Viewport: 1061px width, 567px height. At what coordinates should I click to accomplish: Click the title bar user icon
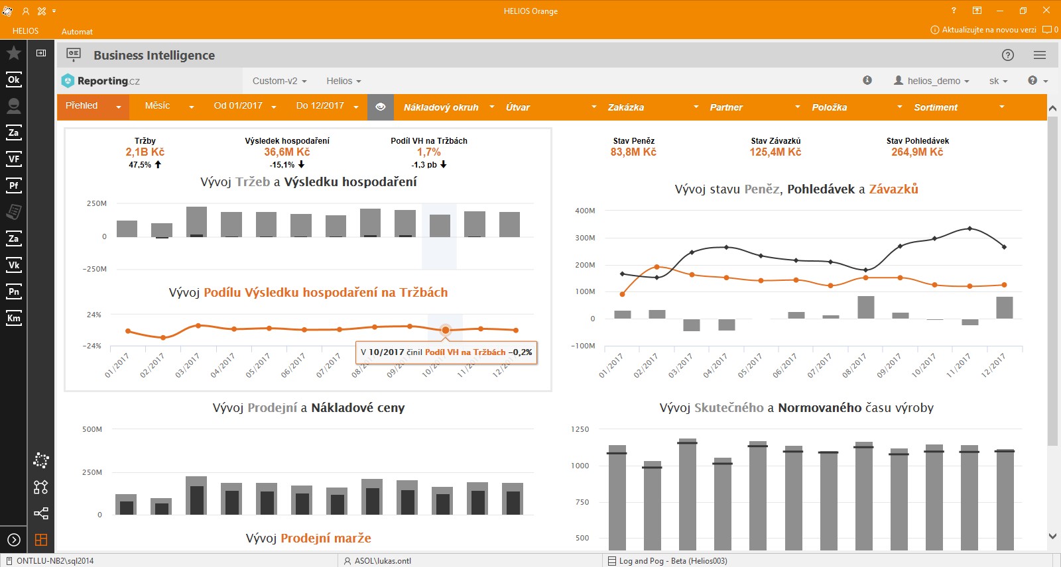pyautogui.click(x=26, y=11)
